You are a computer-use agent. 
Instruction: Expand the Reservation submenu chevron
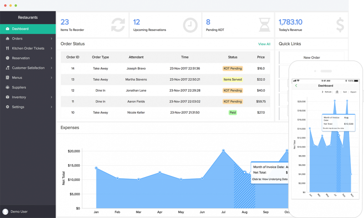tap(51, 58)
